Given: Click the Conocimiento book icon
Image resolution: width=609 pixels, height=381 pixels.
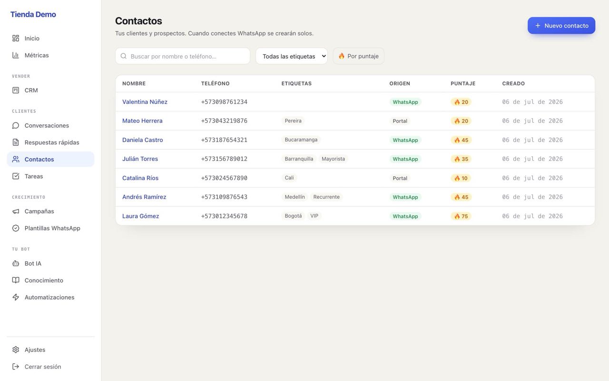Looking at the screenshot, I should coord(16,280).
